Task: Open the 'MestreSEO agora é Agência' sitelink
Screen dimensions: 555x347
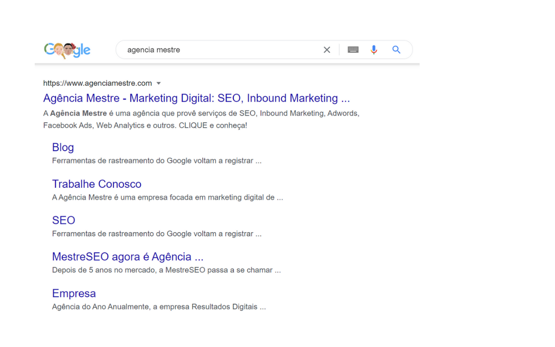Action: click(x=128, y=257)
